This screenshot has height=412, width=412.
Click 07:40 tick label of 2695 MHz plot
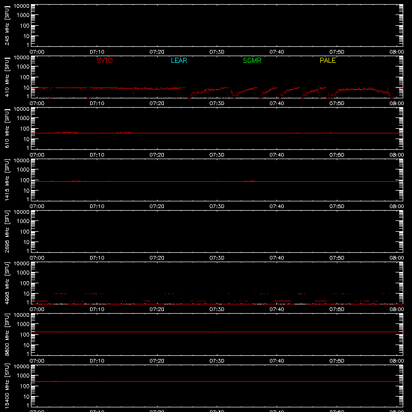277,258
